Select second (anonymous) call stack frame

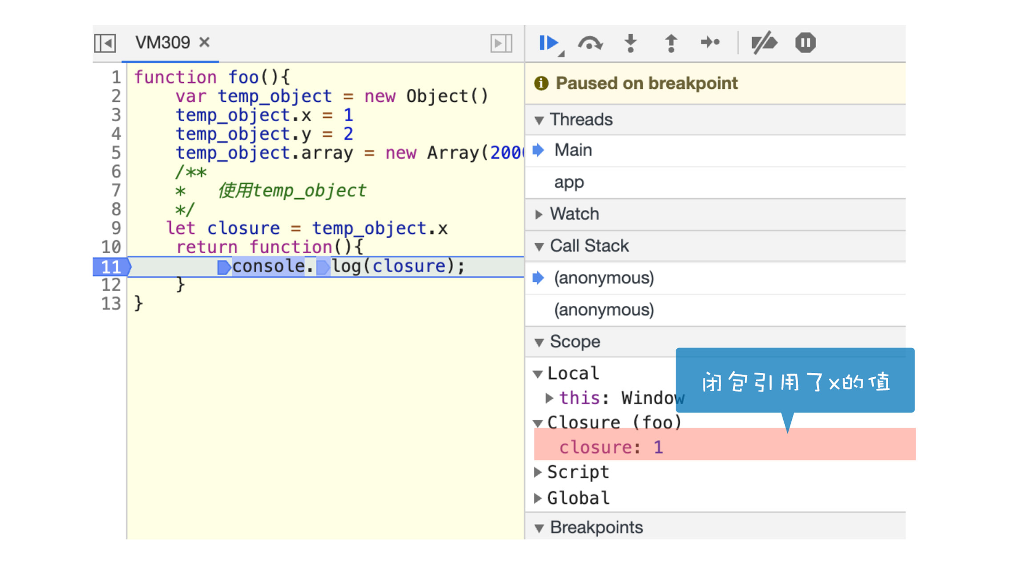point(604,310)
